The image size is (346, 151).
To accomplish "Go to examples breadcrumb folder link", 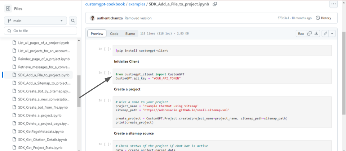I will click(137, 4).
